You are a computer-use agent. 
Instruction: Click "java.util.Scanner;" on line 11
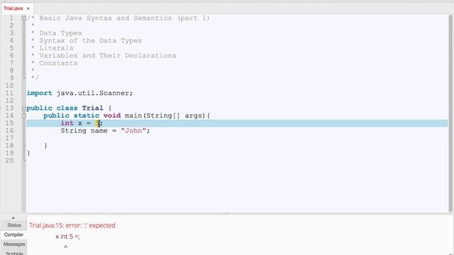[94, 93]
